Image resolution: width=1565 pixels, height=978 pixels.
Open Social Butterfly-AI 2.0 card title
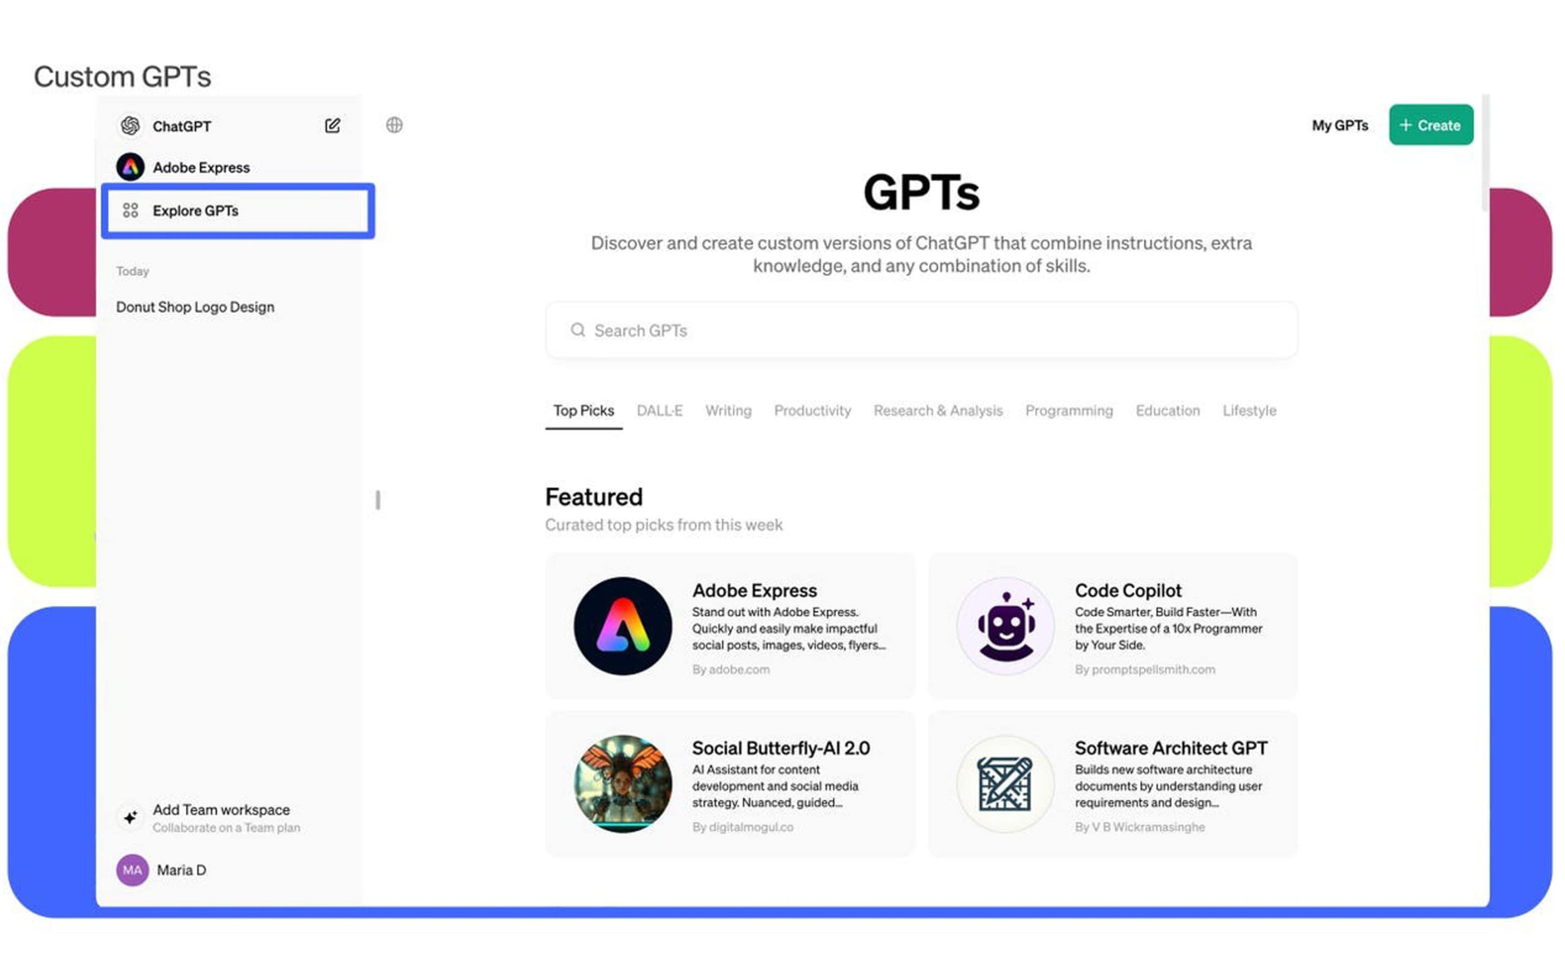781,748
